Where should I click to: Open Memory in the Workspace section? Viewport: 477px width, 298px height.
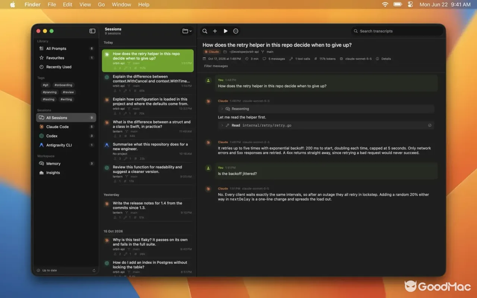coord(66,164)
